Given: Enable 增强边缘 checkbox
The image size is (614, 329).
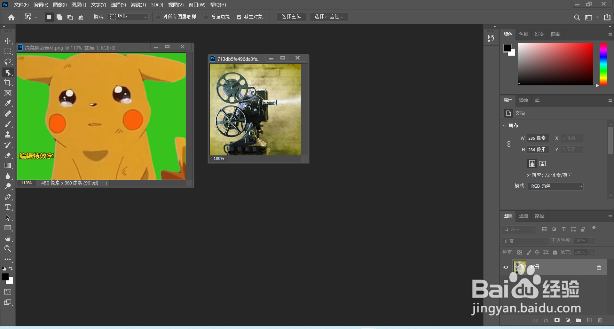Looking at the screenshot, I should 206,17.
